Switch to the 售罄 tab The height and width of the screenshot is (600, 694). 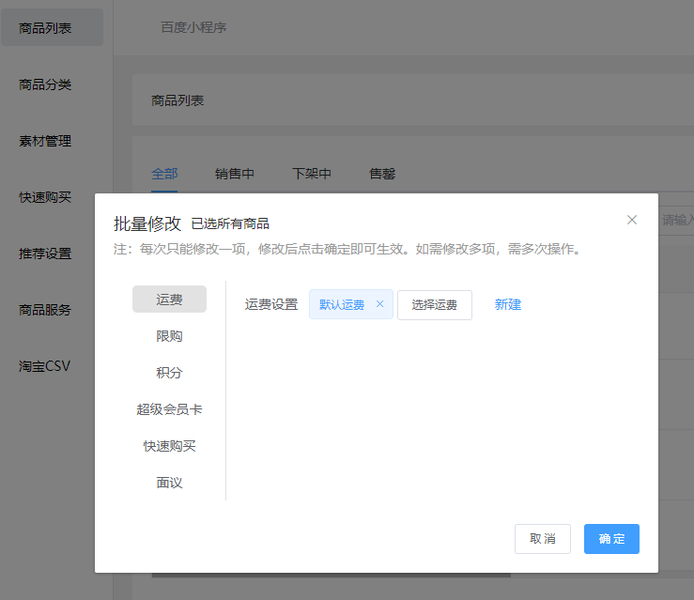(382, 174)
